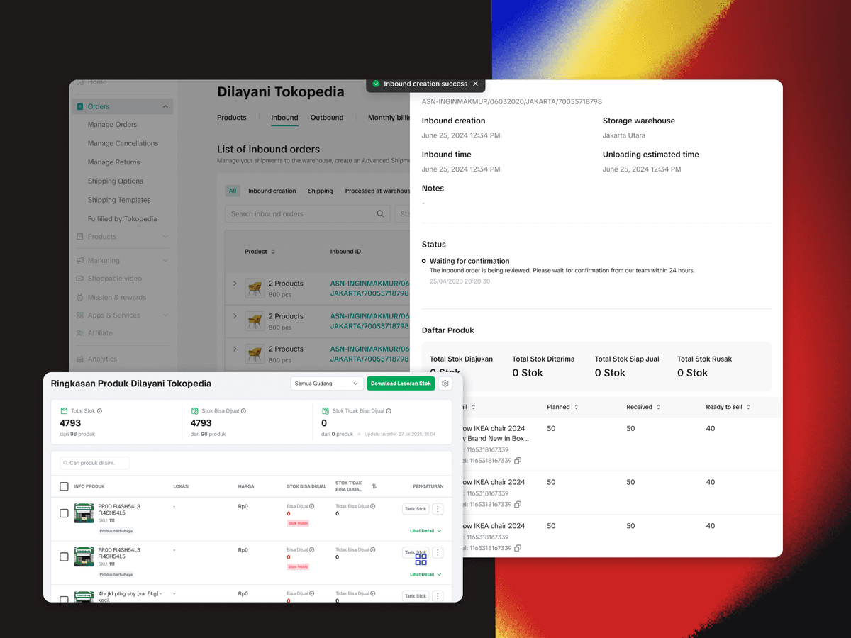Click first PR0D row Bisa Dijual info icon
Screen dimensions: 851x638
click(312, 506)
